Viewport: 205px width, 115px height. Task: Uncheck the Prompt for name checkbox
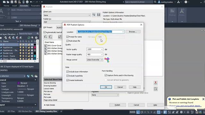[x=68, y=37]
